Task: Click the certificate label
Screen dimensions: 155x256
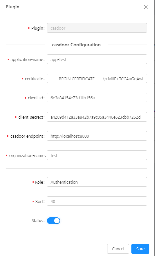Action: tap(35, 79)
